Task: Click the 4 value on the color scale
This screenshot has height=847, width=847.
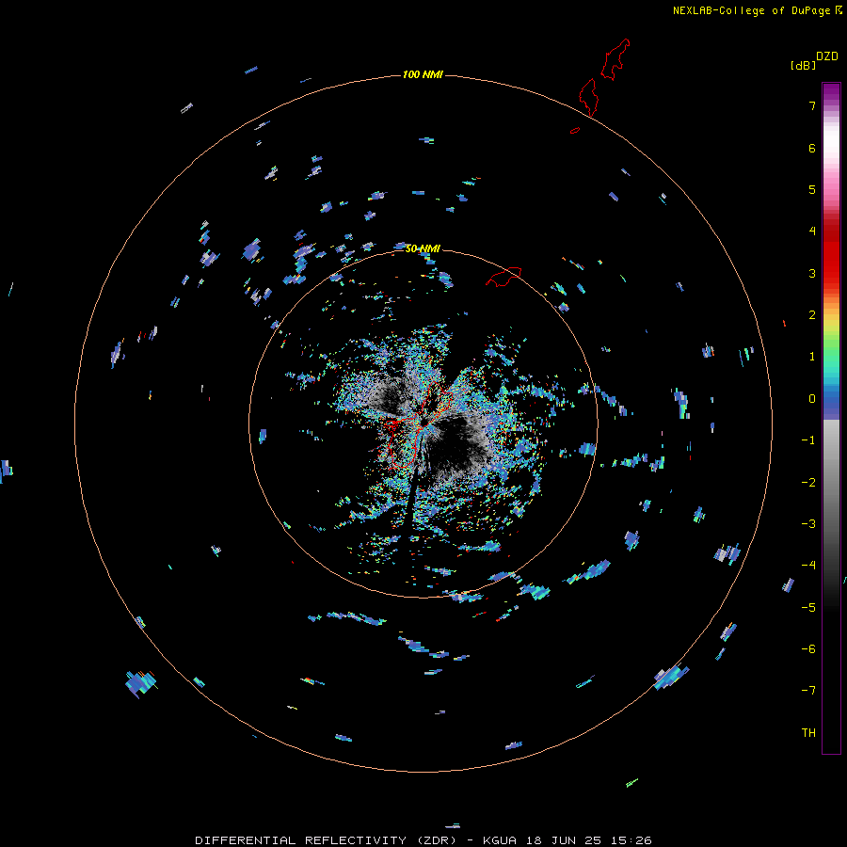Action: (812, 232)
